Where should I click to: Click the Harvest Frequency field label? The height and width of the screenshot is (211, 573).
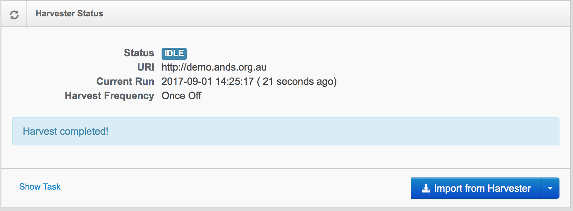109,96
